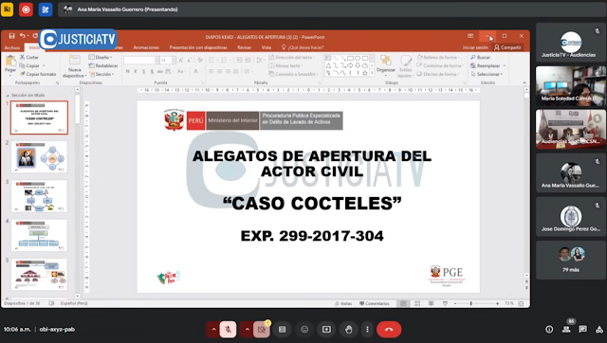607x343 pixels.
Task: Leave the call with the red hang-up button
Action: click(x=389, y=330)
